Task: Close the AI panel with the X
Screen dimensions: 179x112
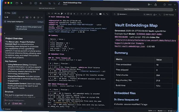Action: point(42,18)
